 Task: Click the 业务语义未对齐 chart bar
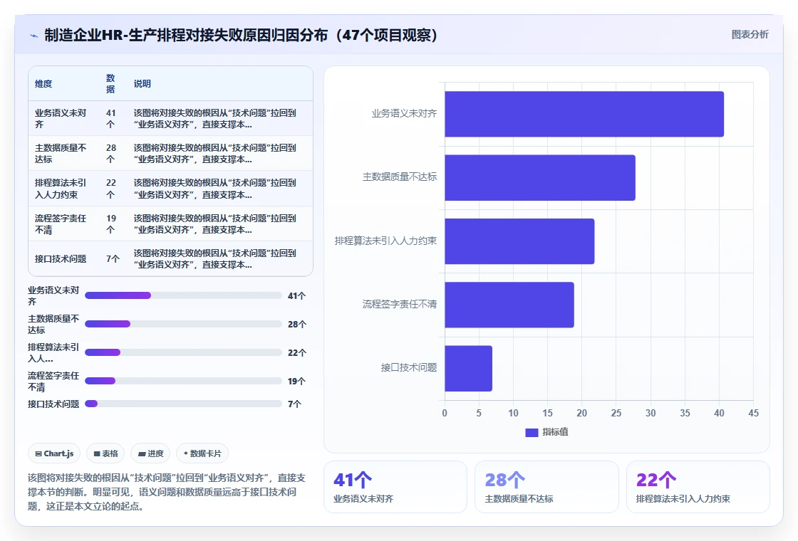click(584, 114)
